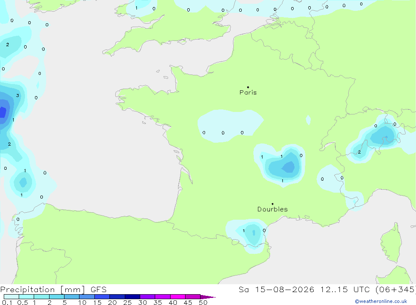This screenshot has width=416, height=305.
Task: Pick the 25–30 mm legend swatch
Action: coord(132,297)
